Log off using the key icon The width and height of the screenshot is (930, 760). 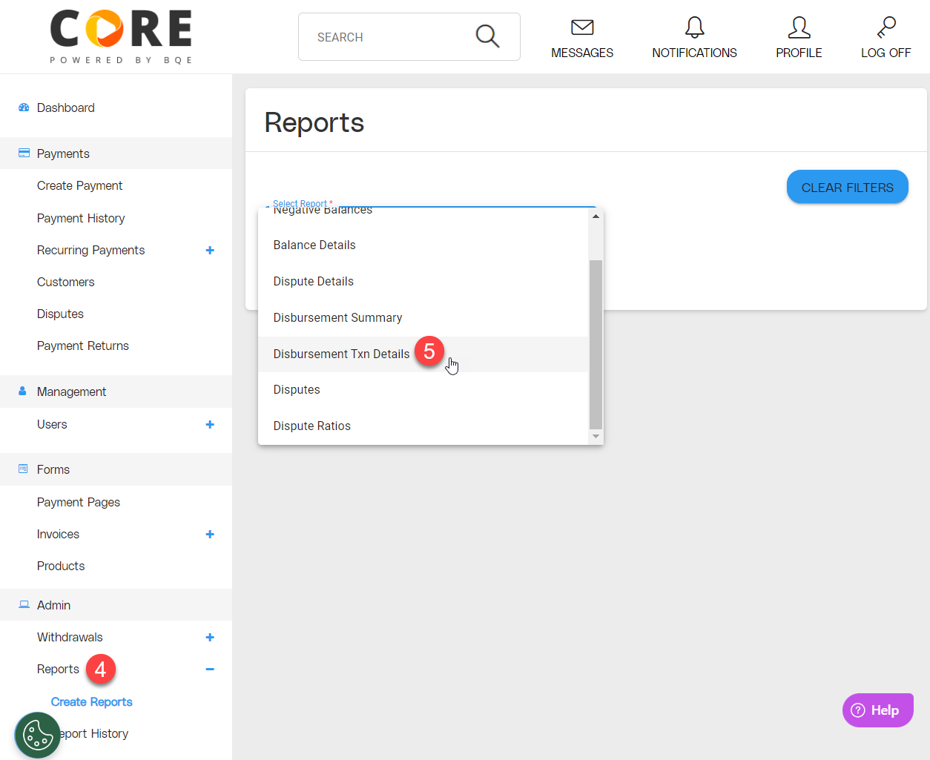point(886,36)
